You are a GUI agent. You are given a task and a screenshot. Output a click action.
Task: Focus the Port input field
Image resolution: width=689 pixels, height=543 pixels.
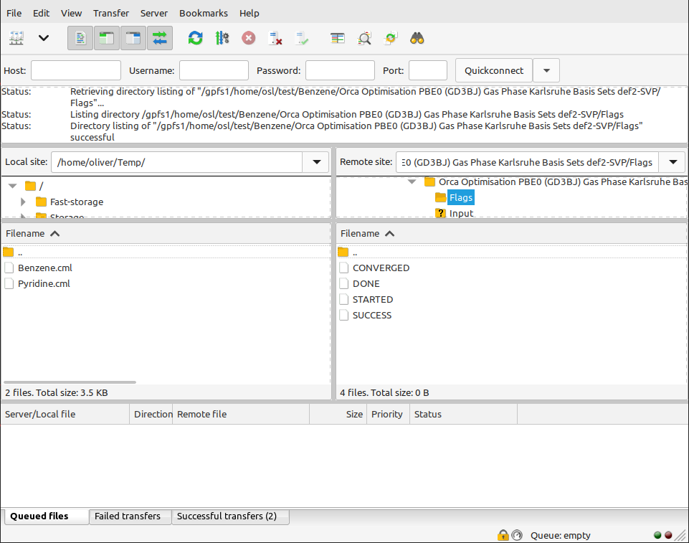tap(428, 70)
